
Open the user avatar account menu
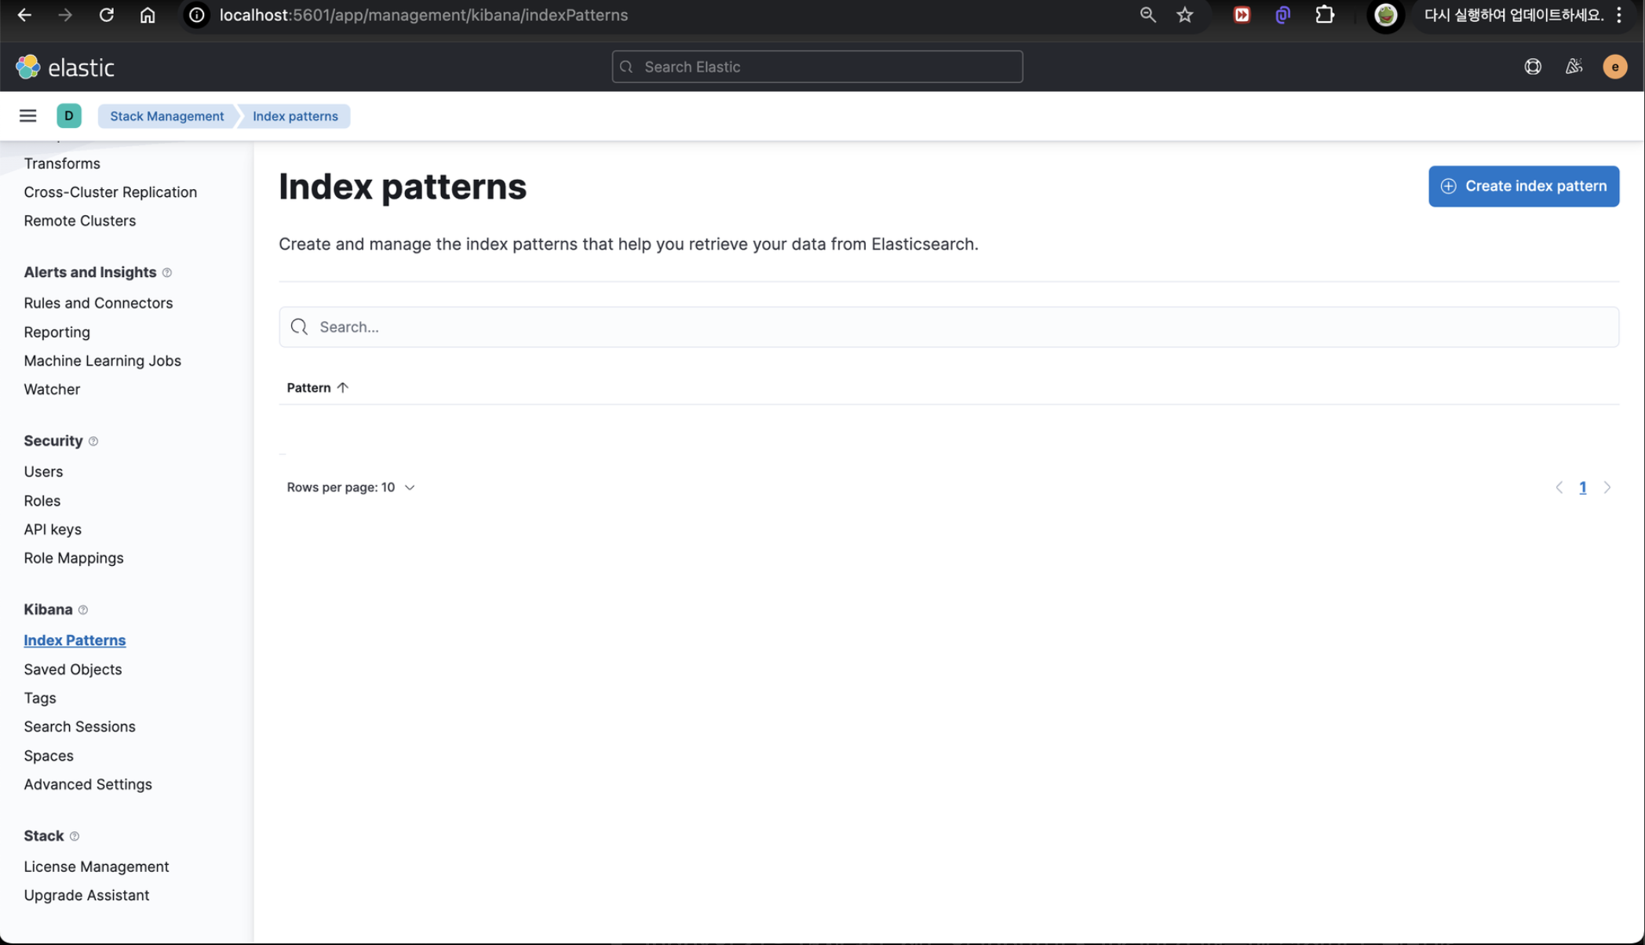tap(1614, 67)
